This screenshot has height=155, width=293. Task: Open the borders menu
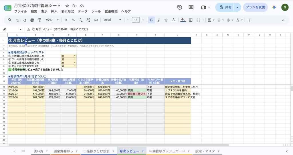point(191,20)
